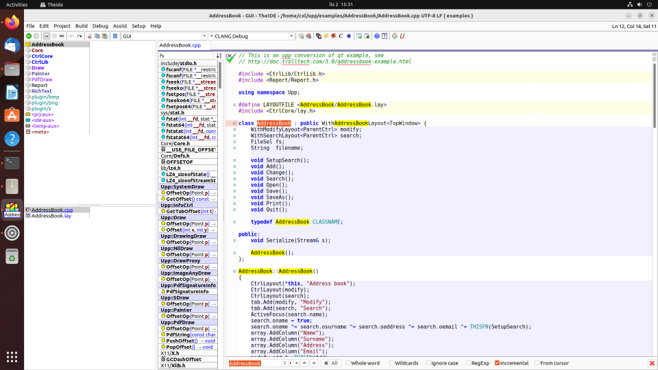Screen dimensions: 658x370
Task: Uncheck the Incremental search checkbox
Action: tap(497, 363)
